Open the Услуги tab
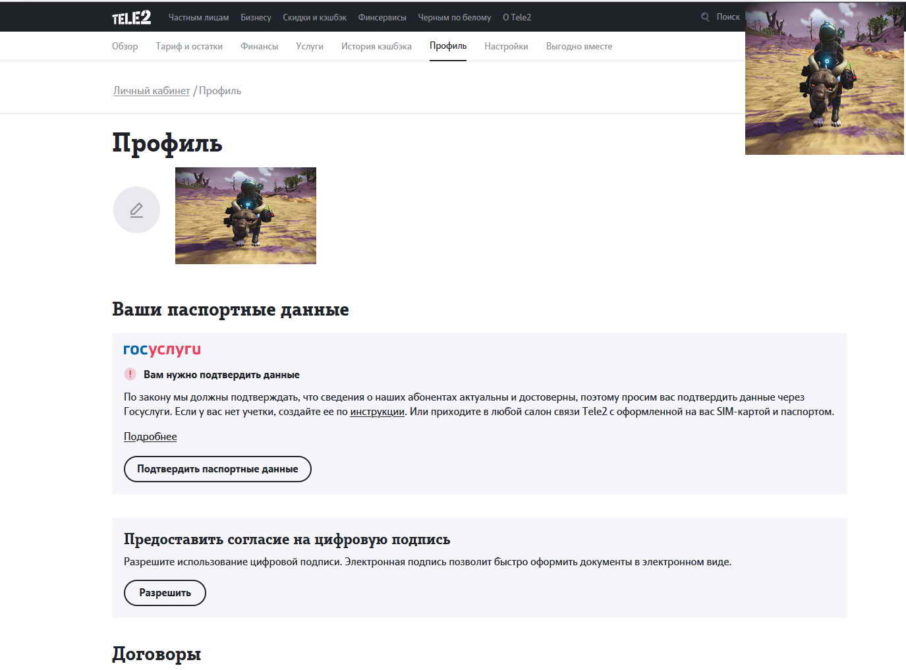This screenshot has width=906, height=670. coord(310,46)
